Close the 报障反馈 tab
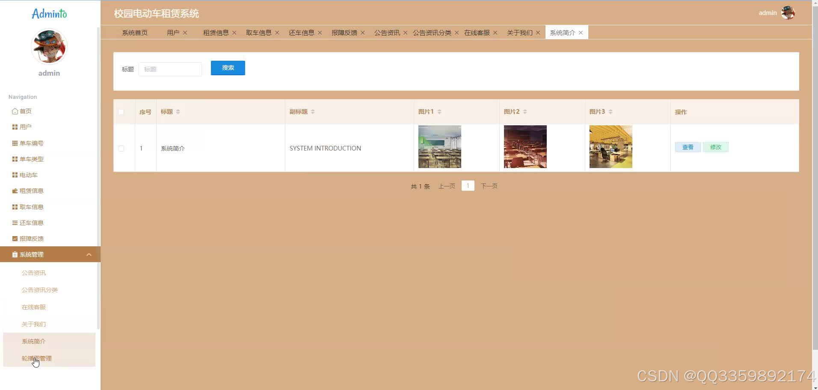Viewport: 818px width, 390px height. tap(363, 32)
